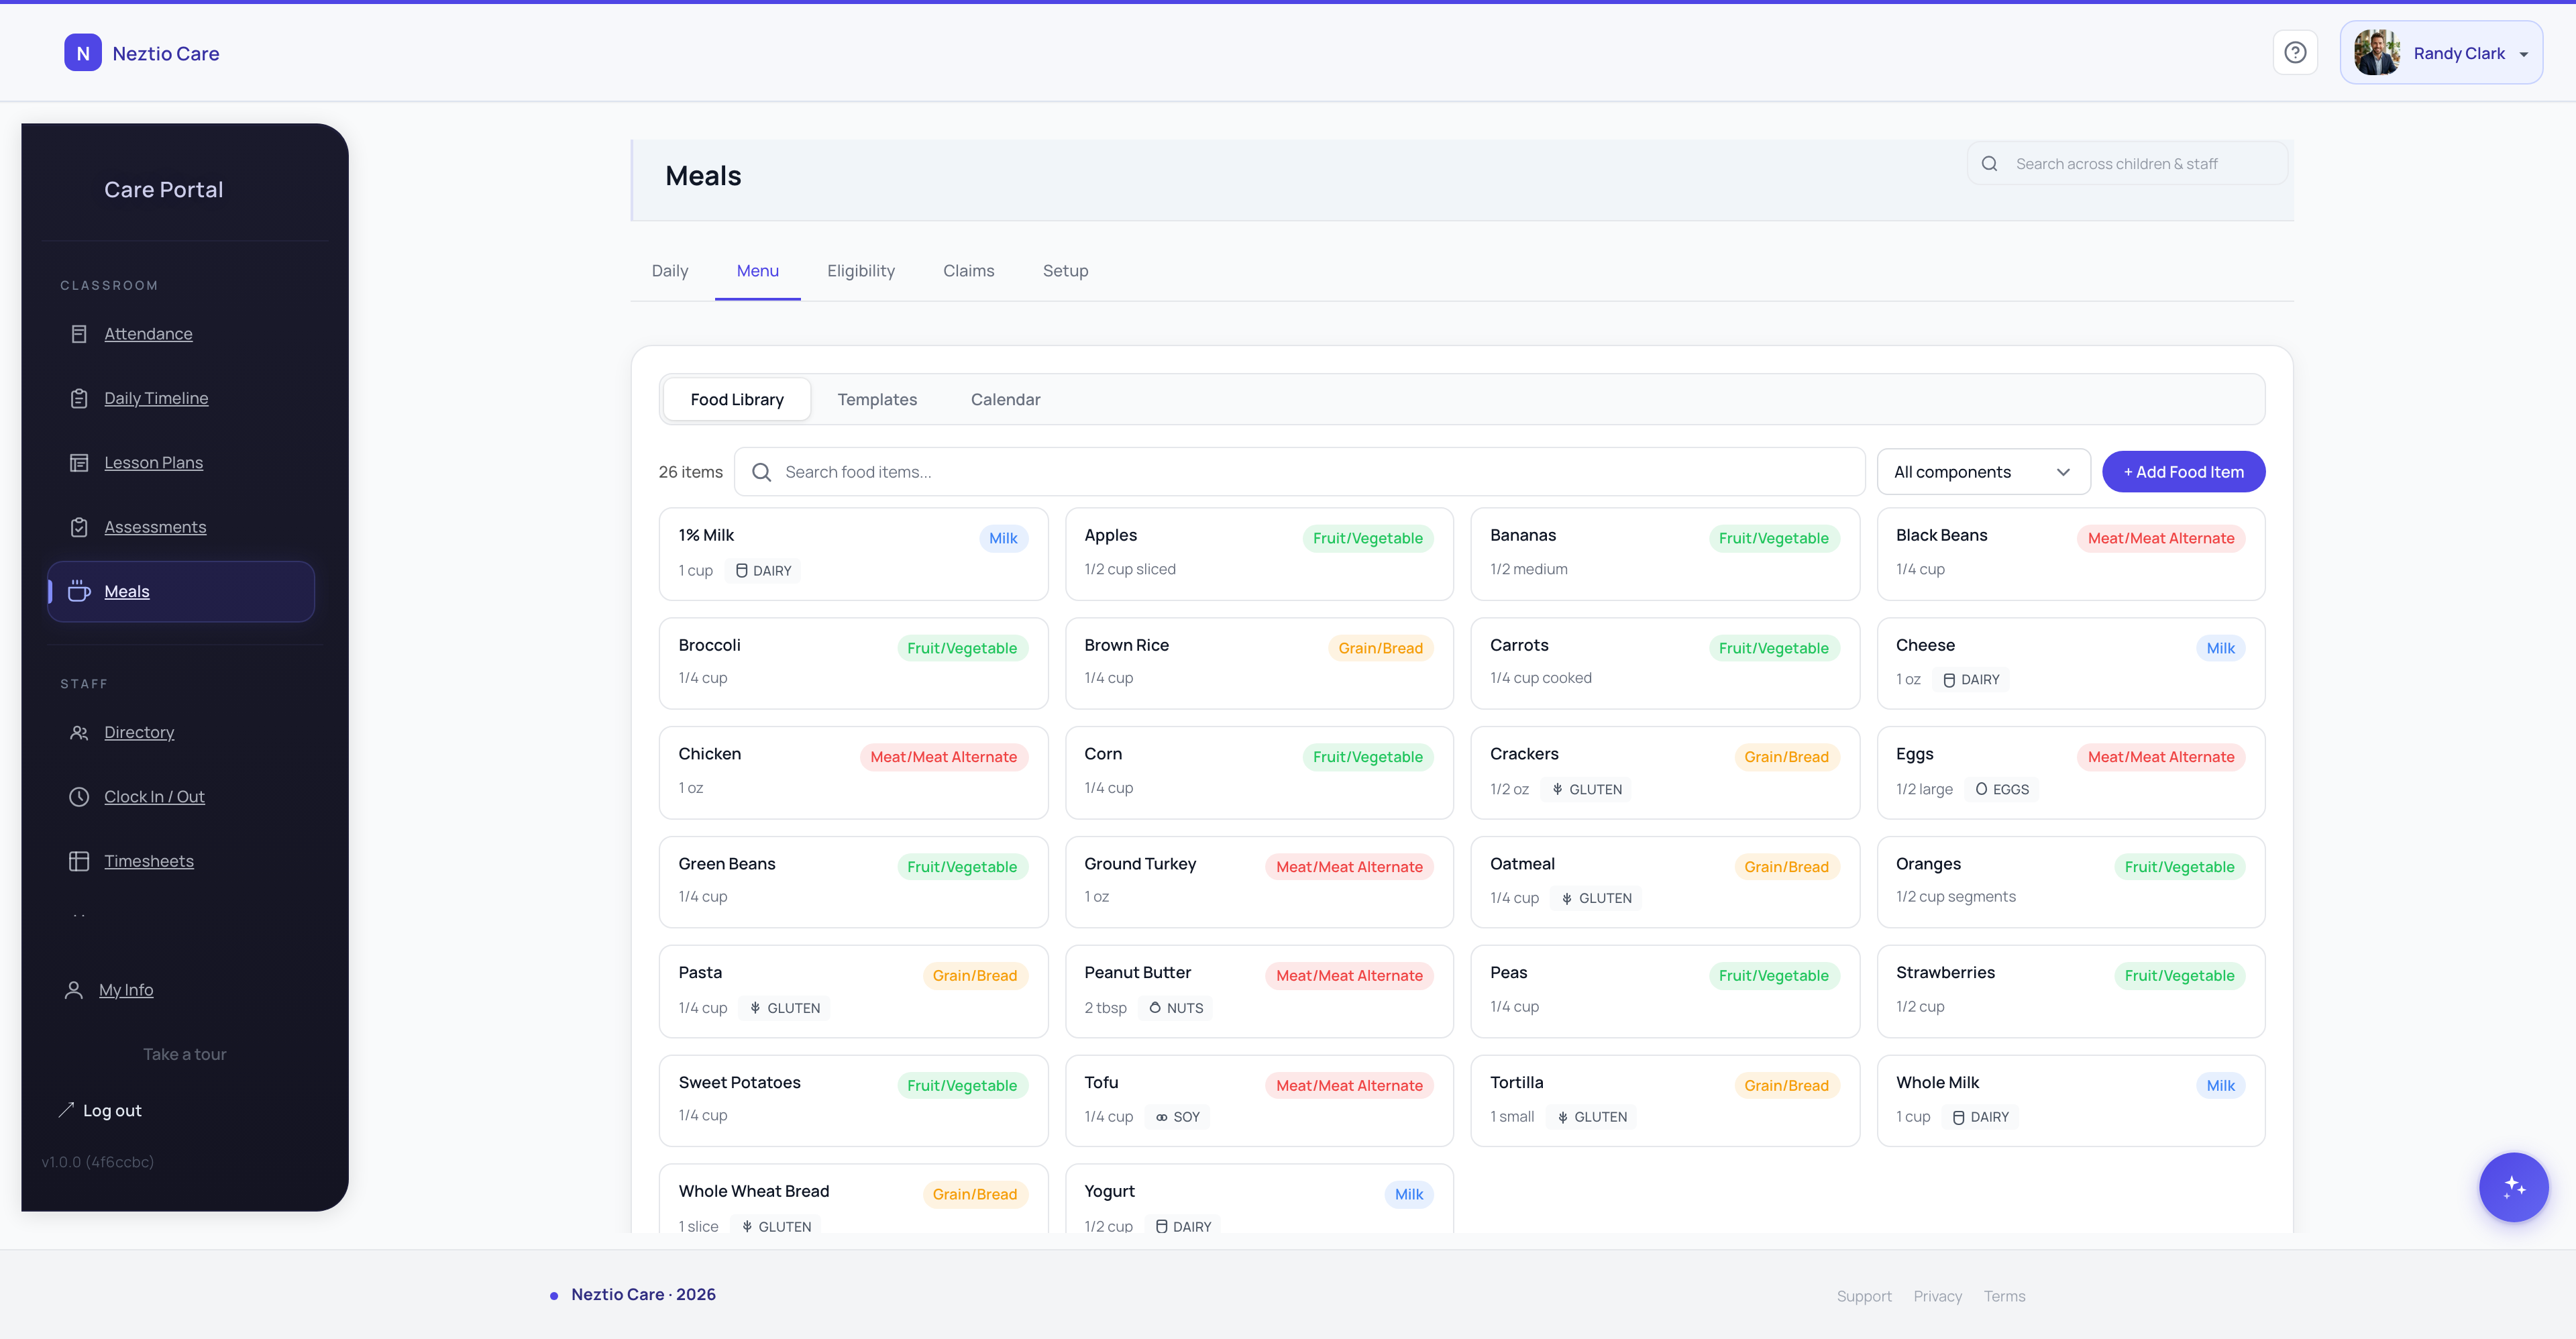Open the floating sparkle action button
2576x1339 pixels.
2514,1188
